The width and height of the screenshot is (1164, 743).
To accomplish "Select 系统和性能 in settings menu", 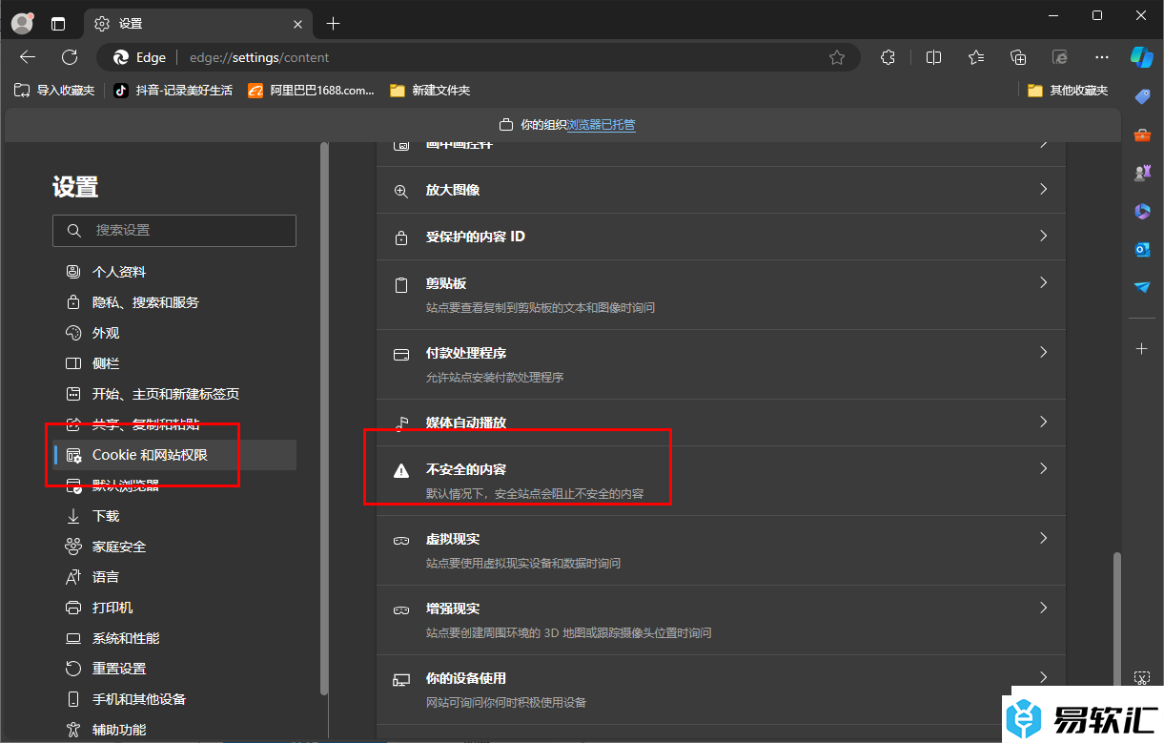I will click(x=174, y=638).
